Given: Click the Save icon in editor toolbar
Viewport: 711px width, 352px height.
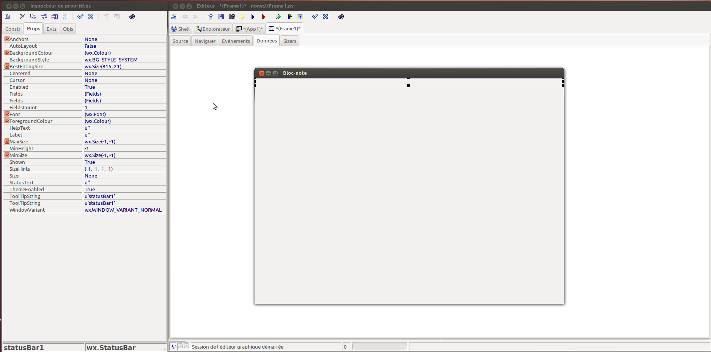Looking at the screenshot, I should [x=221, y=17].
